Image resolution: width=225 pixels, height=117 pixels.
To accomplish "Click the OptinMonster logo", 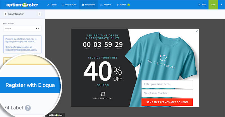I will [x=22, y=5].
